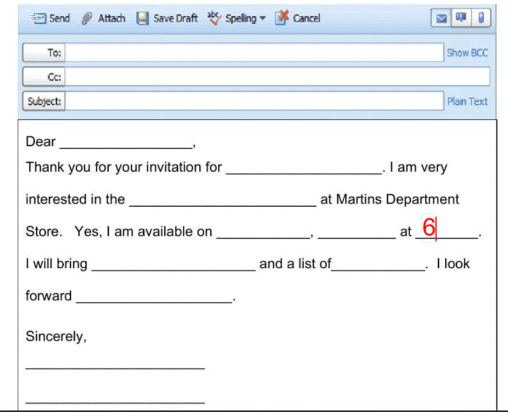
Task: Click the text 'at Martins Department'
Action: click(390, 199)
